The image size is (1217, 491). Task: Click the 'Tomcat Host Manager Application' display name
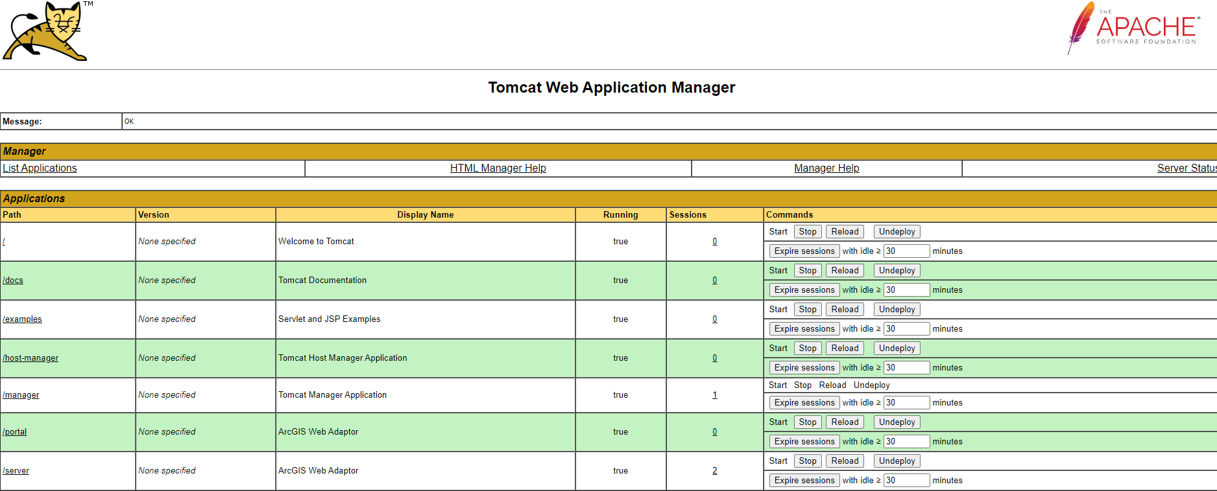[343, 358]
